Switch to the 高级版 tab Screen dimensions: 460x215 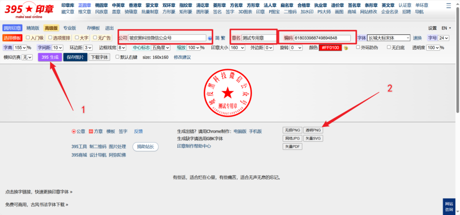click(x=51, y=28)
